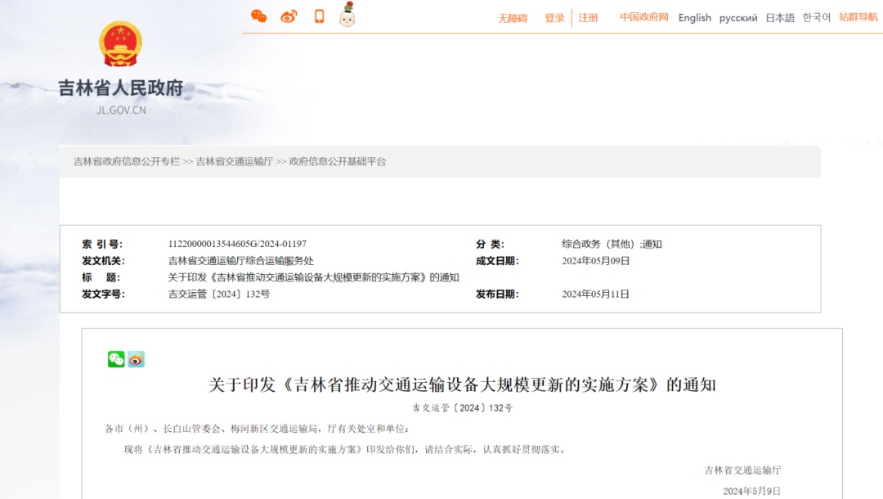The image size is (883, 499).
Task: Click closing date 2024年5月9日
Action: point(752,491)
